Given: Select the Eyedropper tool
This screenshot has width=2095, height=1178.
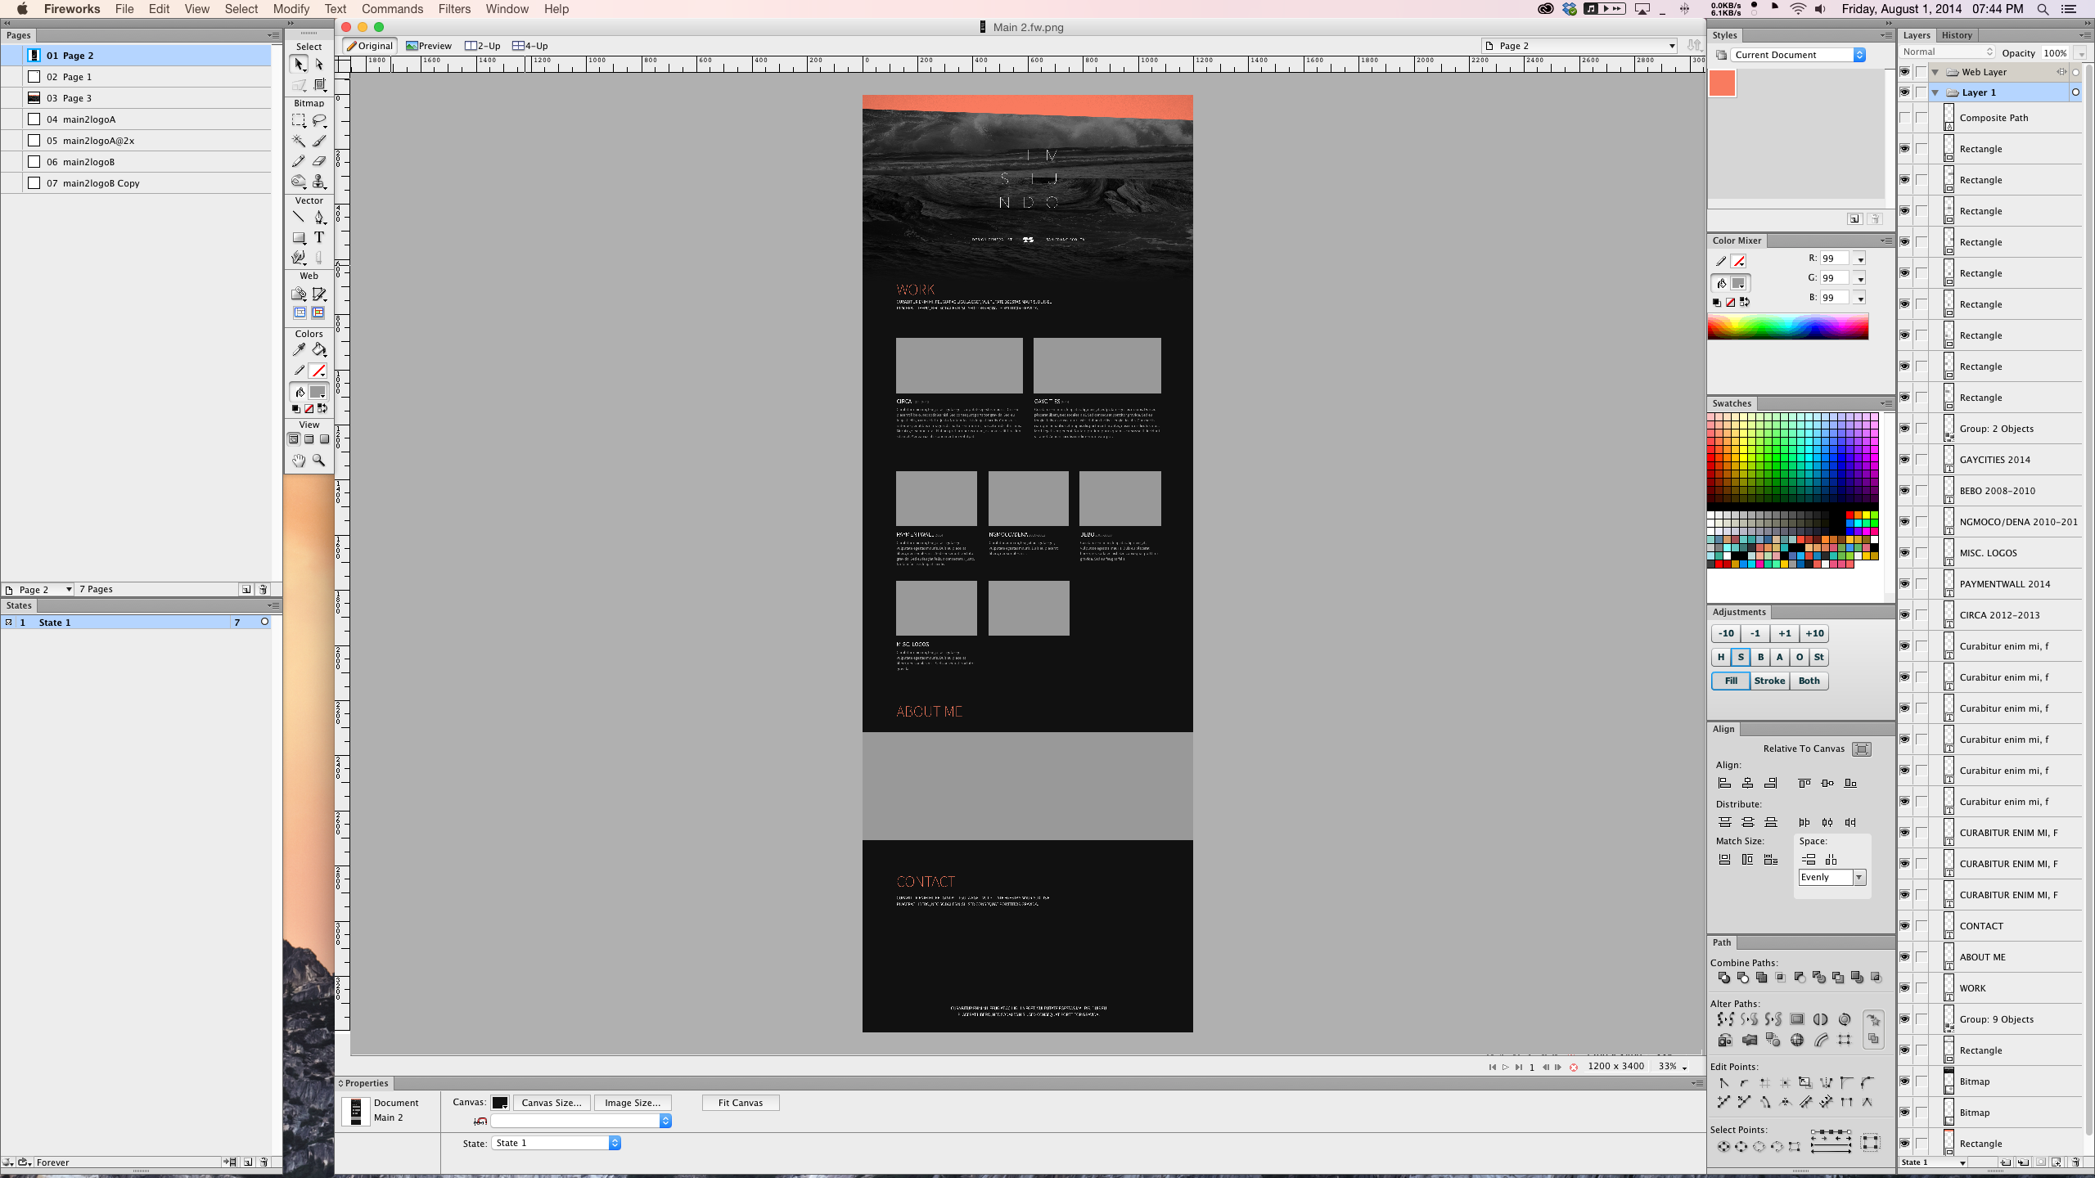Looking at the screenshot, I should [299, 349].
